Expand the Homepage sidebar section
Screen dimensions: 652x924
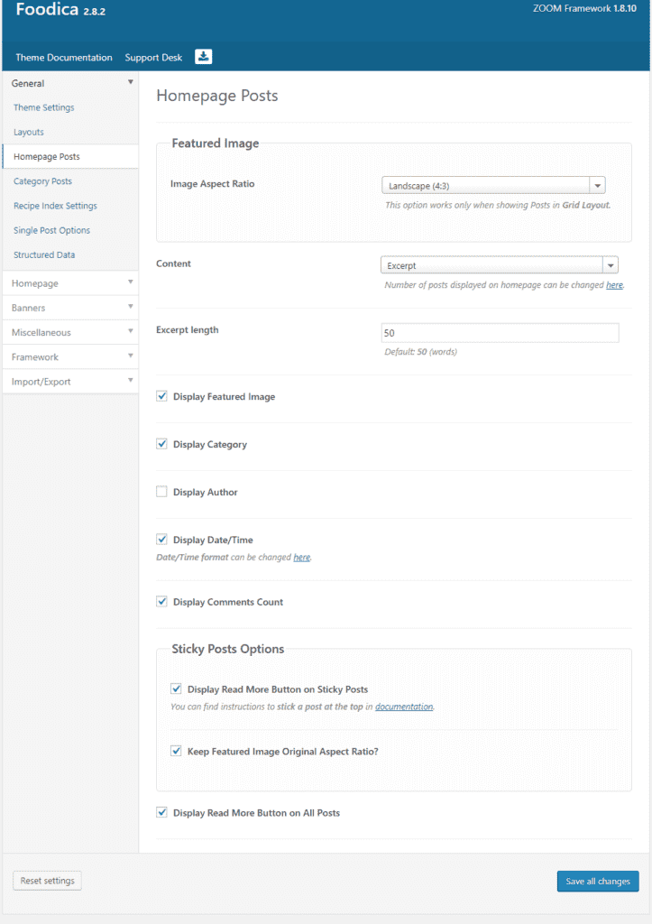[x=70, y=282]
